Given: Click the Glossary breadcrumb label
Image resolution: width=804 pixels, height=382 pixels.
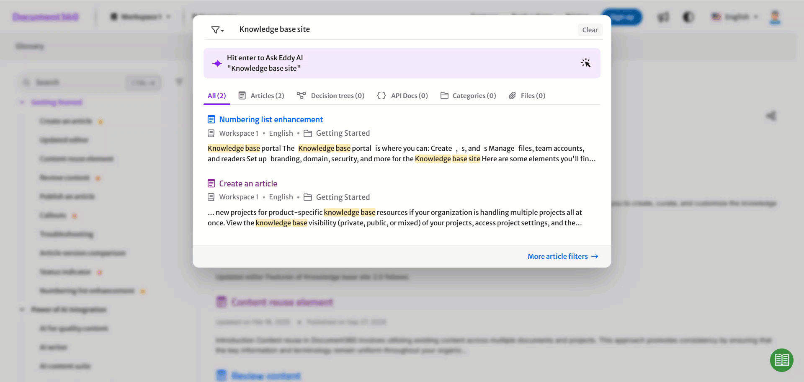Looking at the screenshot, I should [x=30, y=46].
